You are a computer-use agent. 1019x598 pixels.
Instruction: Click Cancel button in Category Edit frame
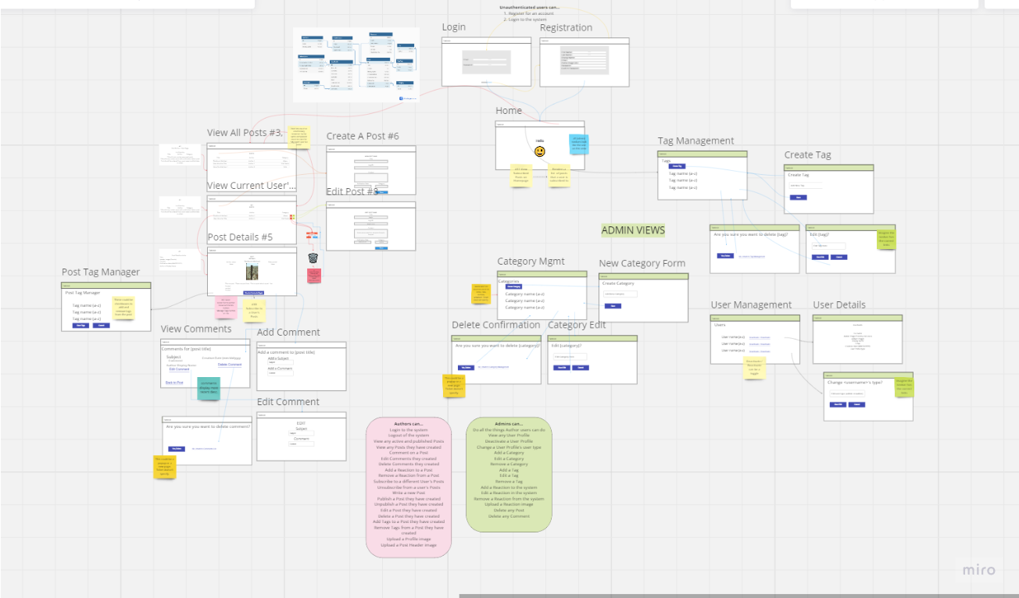(580, 367)
